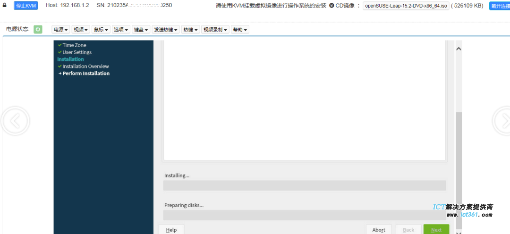Select the Perform Installation step

pos(86,74)
